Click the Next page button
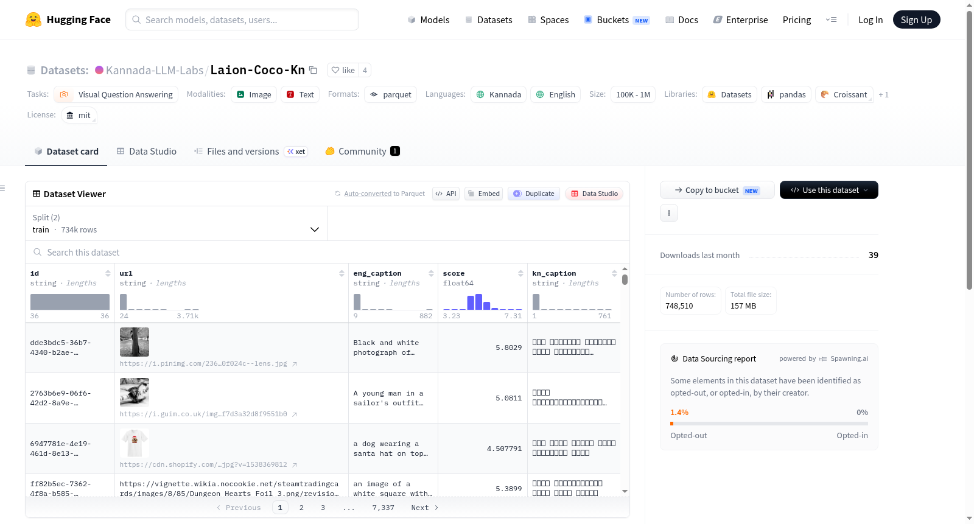Image resolution: width=974 pixels, height=524 pixels. click(425, 508)
